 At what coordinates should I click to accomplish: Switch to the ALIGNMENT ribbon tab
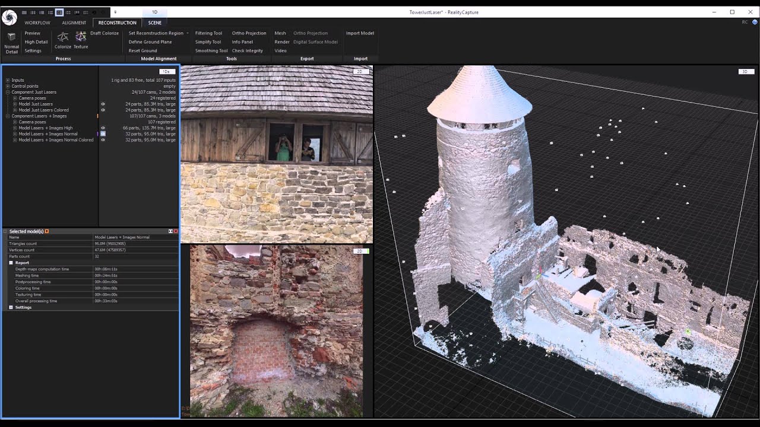pyautogui.click(x=74, y=23)
